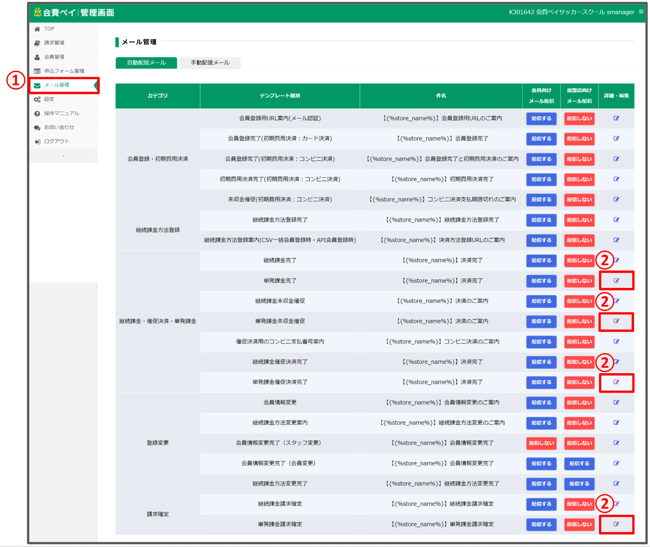The width and height of the screenshot is (650, 547).
Task: Toggle merchant mail delivery for 会員情報変更完了（会員変更）
Action: point(579,463)
